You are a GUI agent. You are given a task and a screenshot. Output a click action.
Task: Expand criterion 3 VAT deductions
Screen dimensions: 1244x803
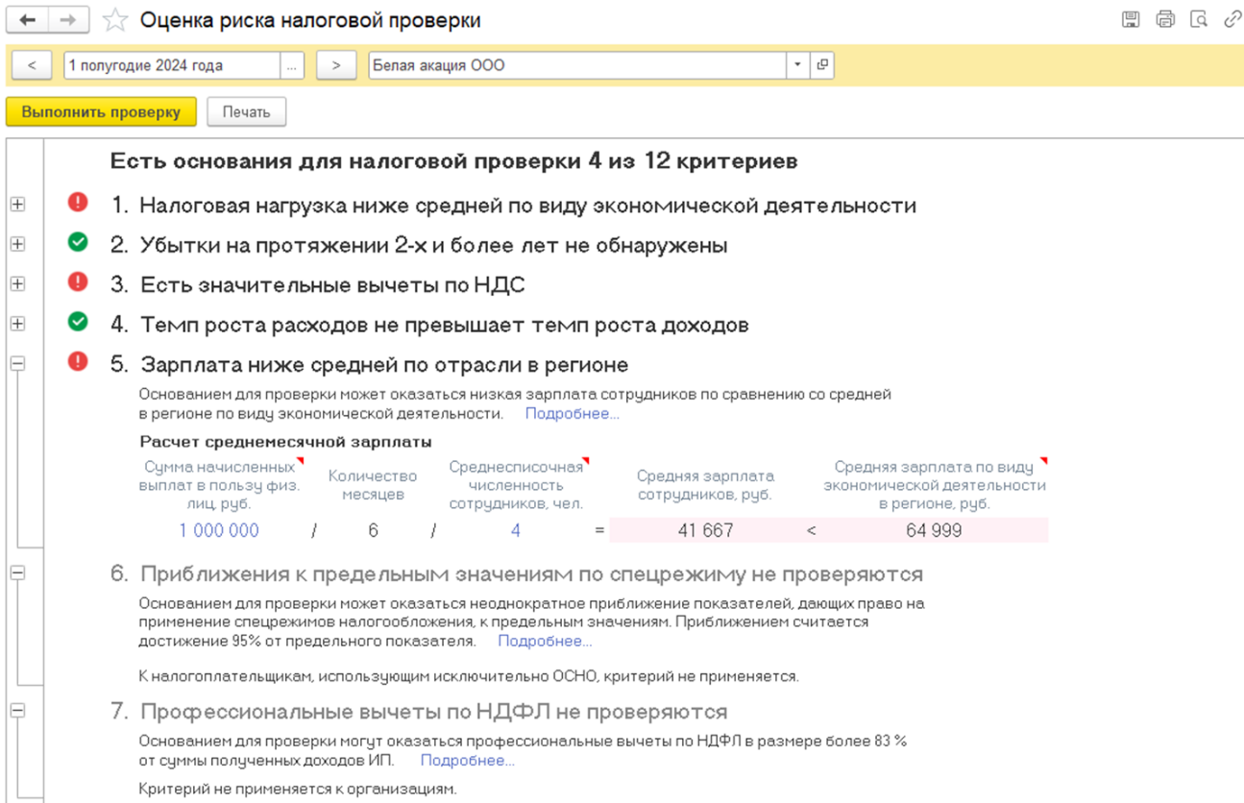click(x=17, y=284)
